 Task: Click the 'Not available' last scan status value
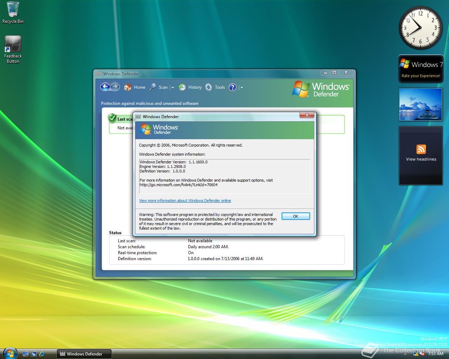pos(200,241)
